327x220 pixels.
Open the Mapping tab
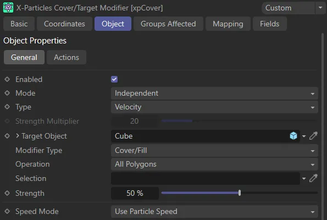pos(228,24)
